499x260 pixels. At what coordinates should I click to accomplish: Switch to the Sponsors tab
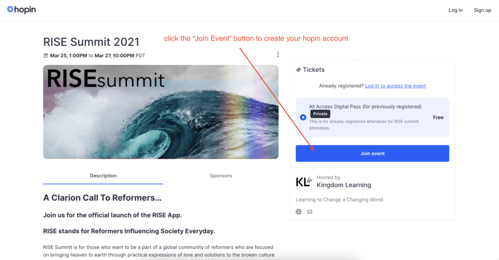[x=221, y=175]
